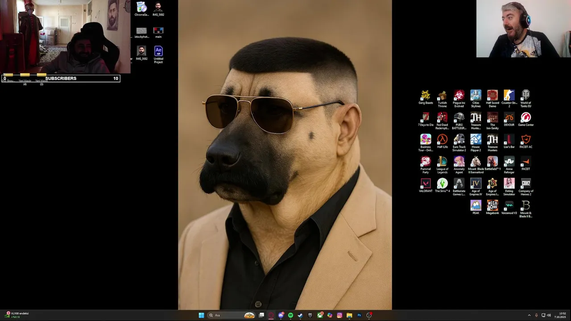Expand the hidden system tray icons chevron

(529, 315)
